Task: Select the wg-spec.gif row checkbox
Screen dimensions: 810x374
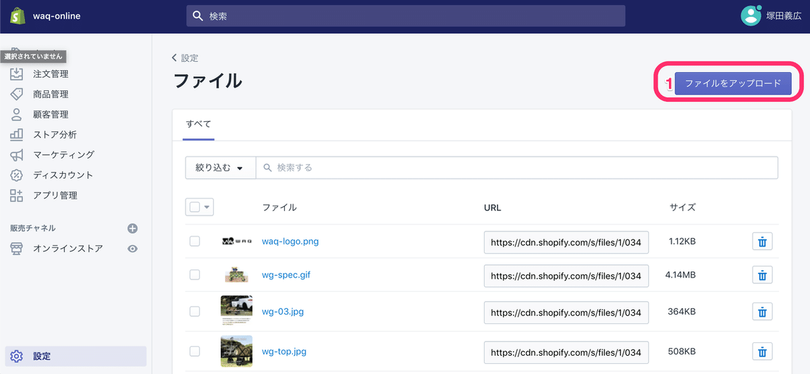Action: point(194,275)
